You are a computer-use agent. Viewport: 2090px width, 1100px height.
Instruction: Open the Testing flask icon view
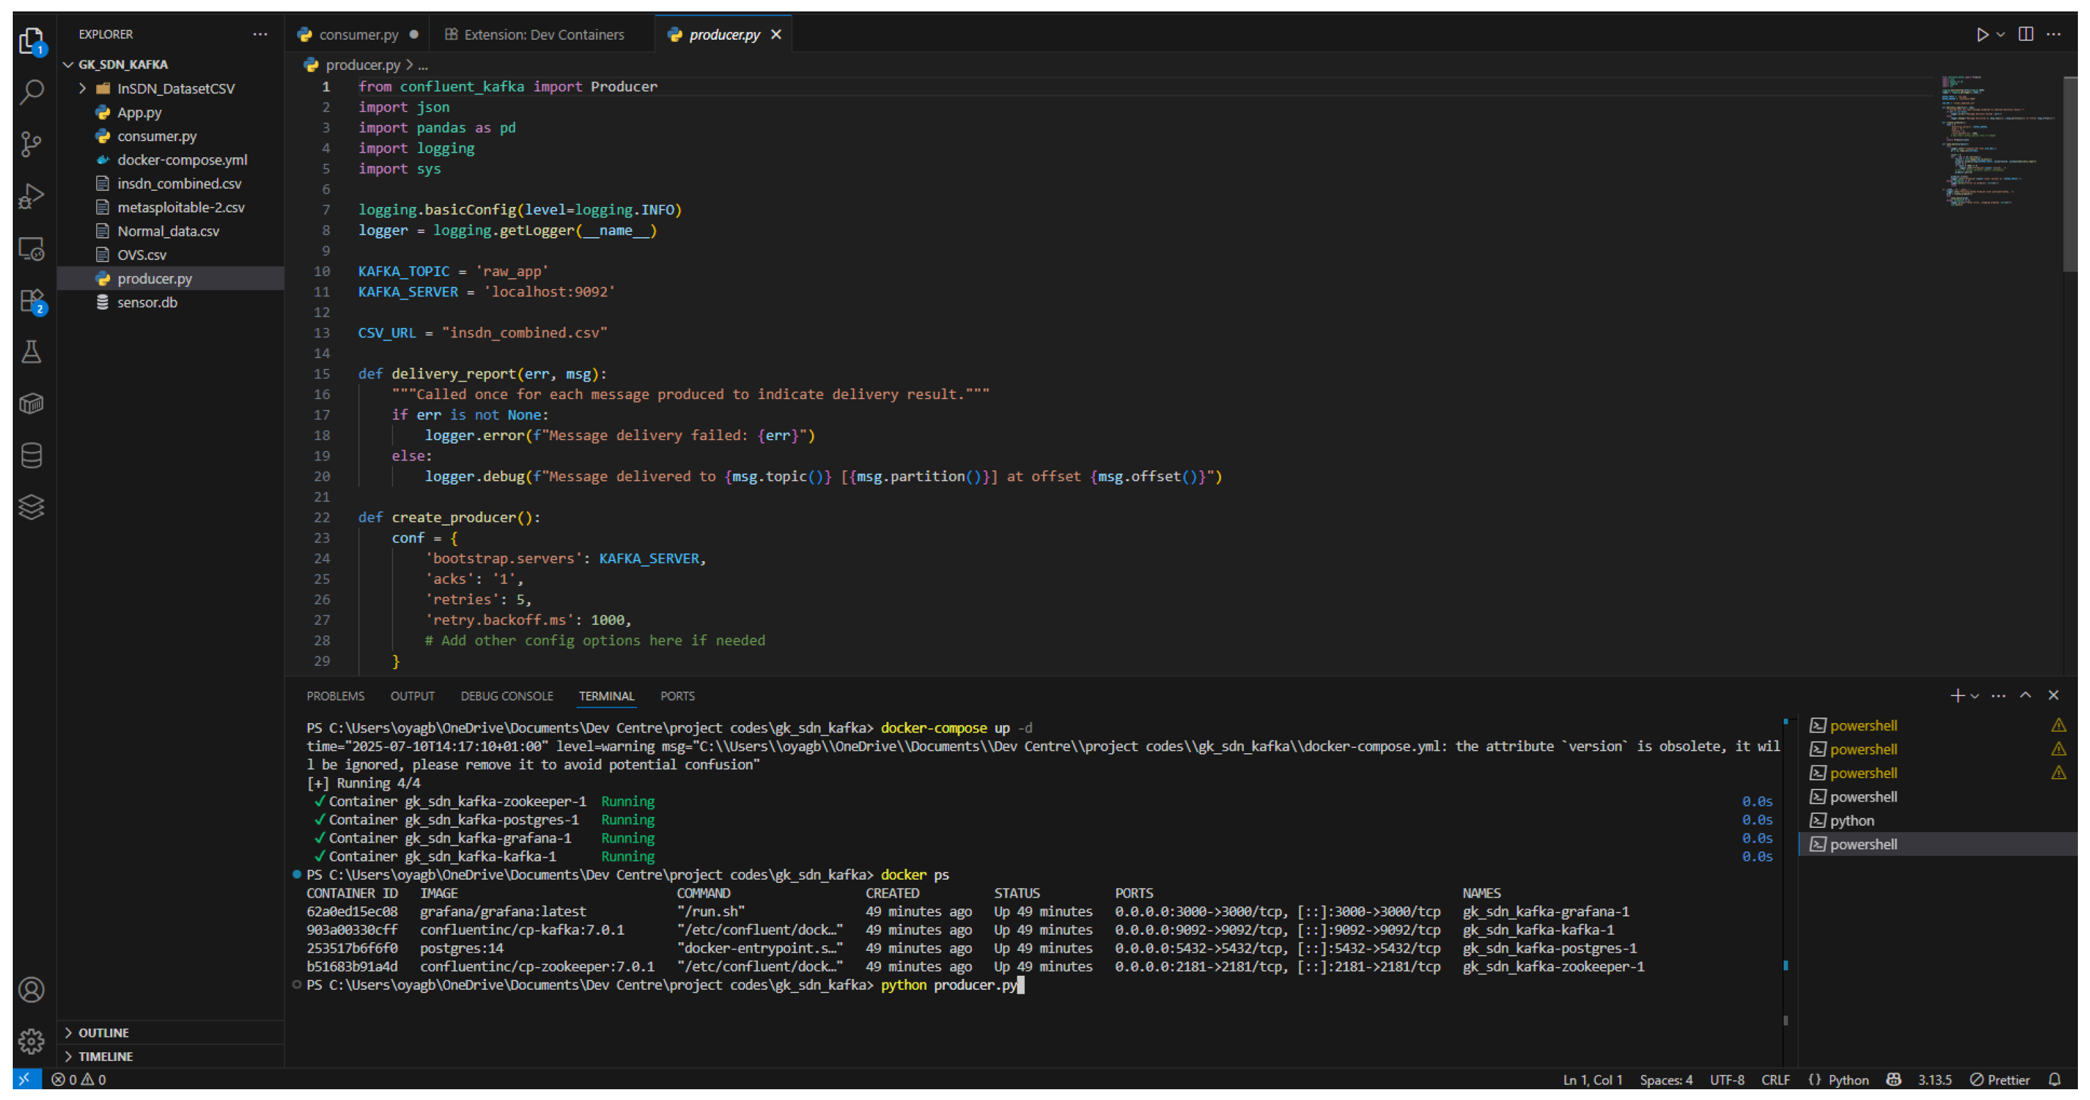click(31, 352)
